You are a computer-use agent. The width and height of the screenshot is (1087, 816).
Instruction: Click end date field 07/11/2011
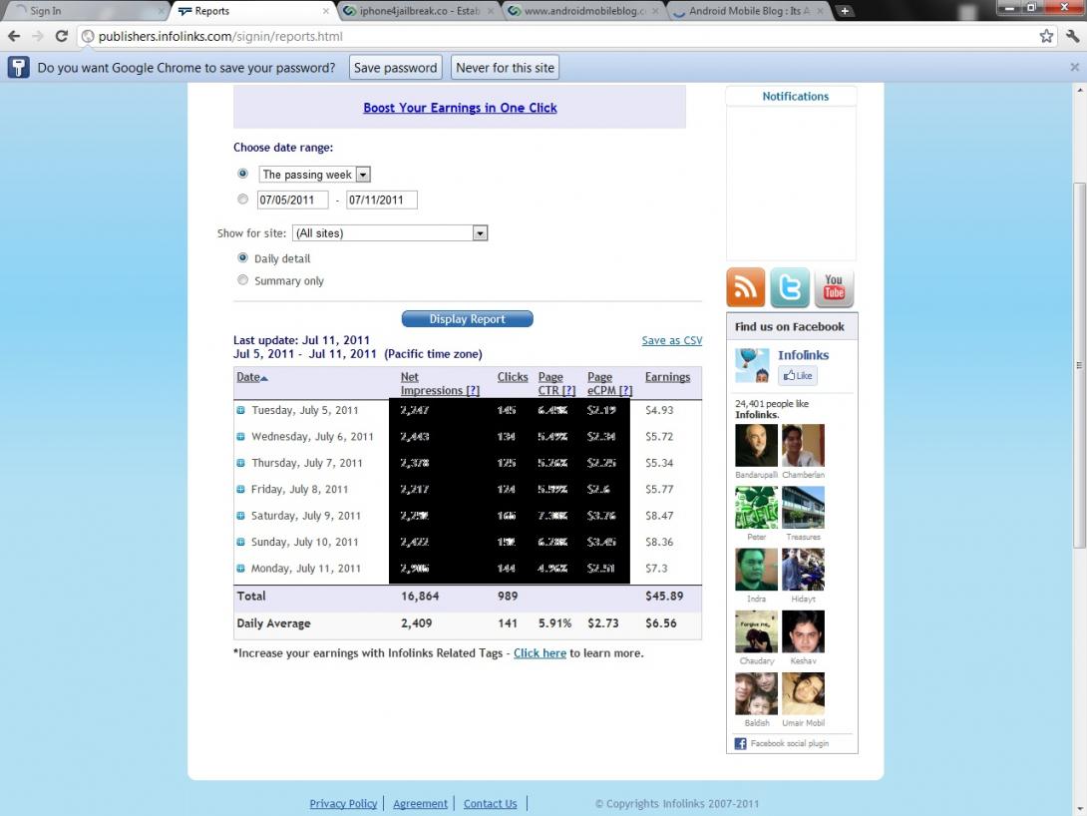pos(382,200)
